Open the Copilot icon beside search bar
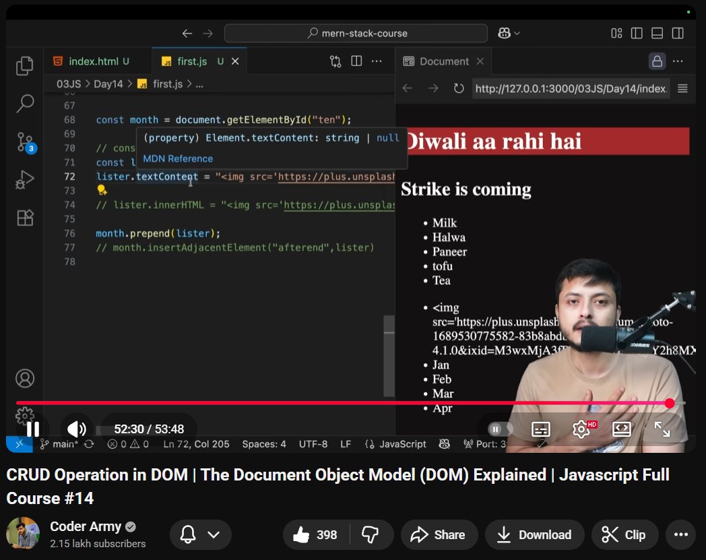This screenshot has width=706, height=560. [x=505, y=33]
